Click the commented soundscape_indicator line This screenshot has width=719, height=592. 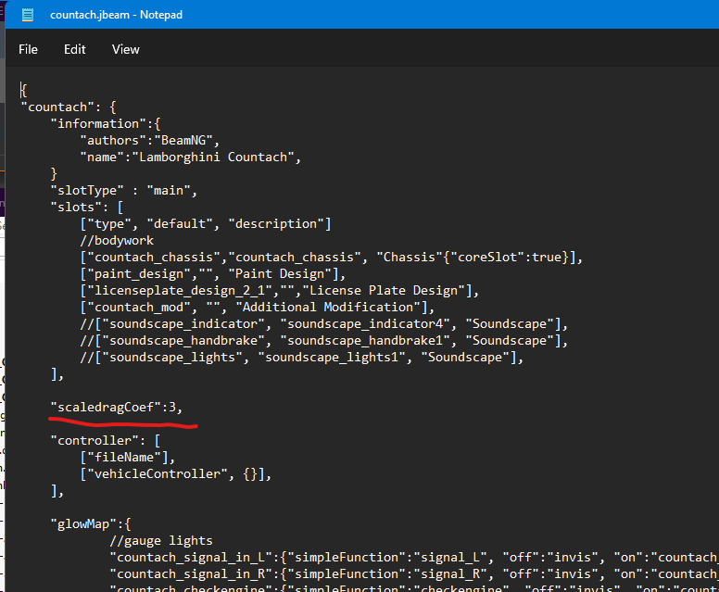tap(324, 324)
